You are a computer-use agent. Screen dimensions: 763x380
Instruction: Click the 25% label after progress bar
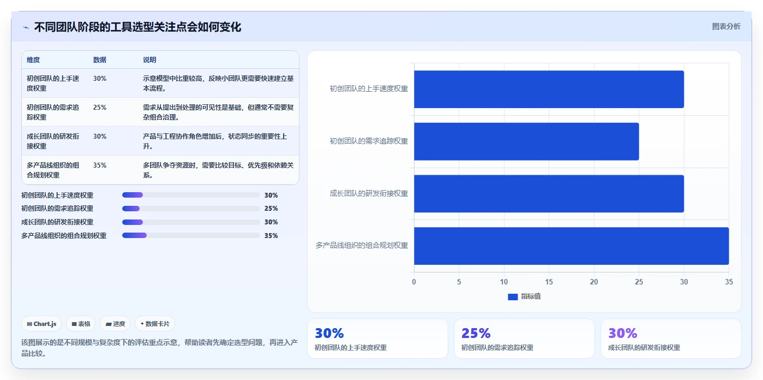271,209
